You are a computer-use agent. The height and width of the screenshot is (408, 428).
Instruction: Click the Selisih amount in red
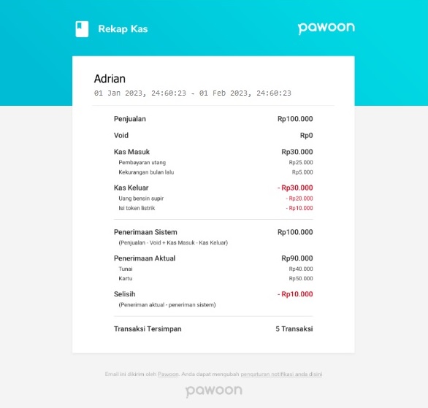click(x=295, y=294)
